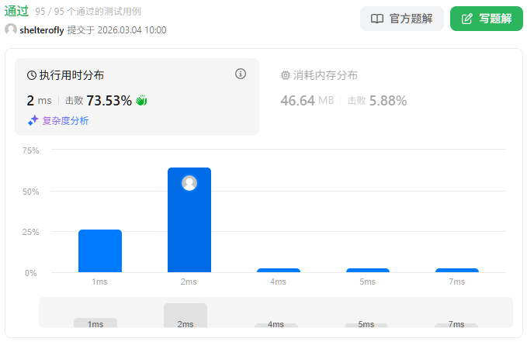Click the info icon in the runtime card
The height and width of the screenshot is (342, 527).
[241, 74]
